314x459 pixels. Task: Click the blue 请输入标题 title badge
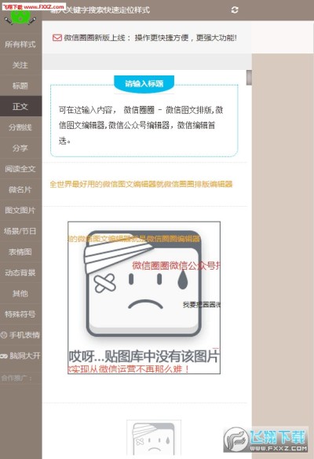click(x=144, y=84)
